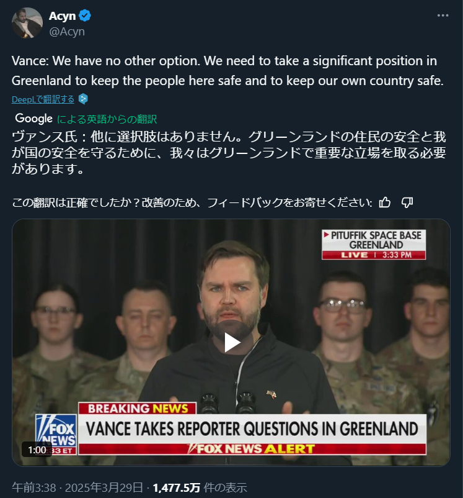
Task: Play the Vance Greenland video
Action: (x=231, y=342)
